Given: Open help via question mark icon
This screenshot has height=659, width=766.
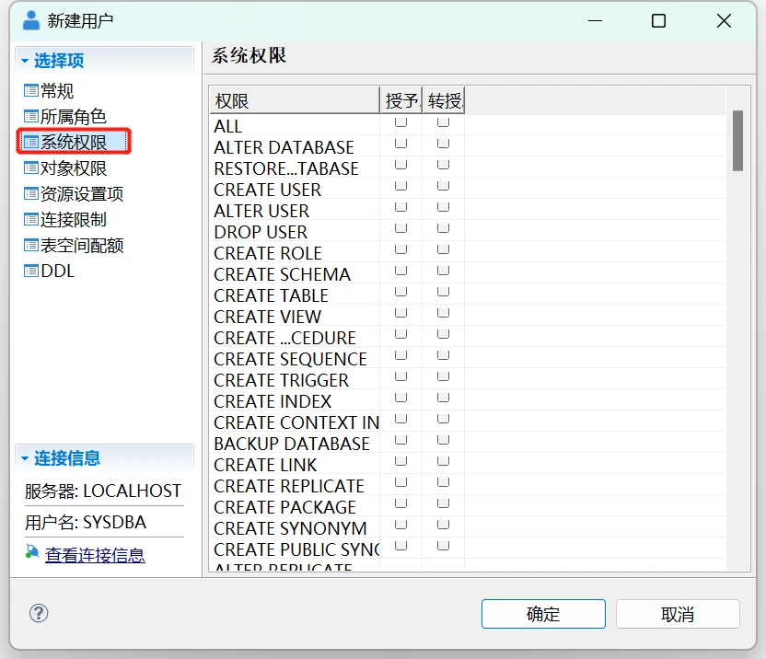Looking at the screenshot, I should (x=39, y=613).
